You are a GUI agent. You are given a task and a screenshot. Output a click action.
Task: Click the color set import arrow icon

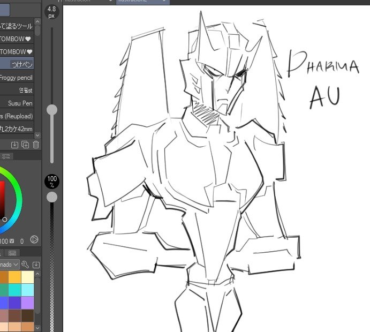[x=36, y=265]
